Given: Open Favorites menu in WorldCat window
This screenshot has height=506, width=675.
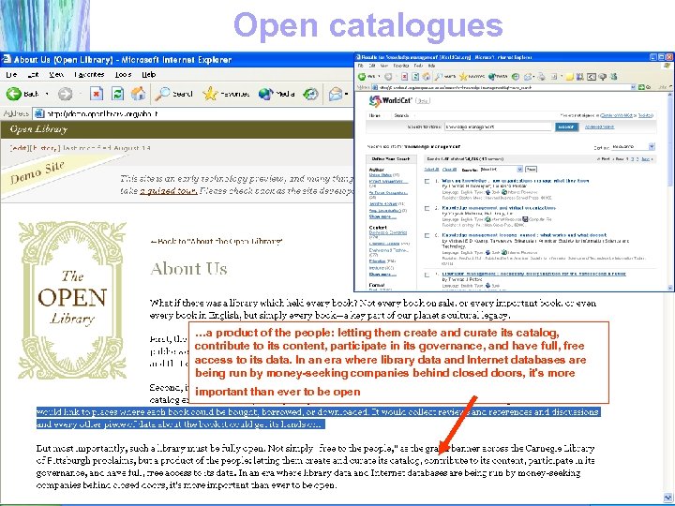Looking at the screenshot, I should [401, 66].
